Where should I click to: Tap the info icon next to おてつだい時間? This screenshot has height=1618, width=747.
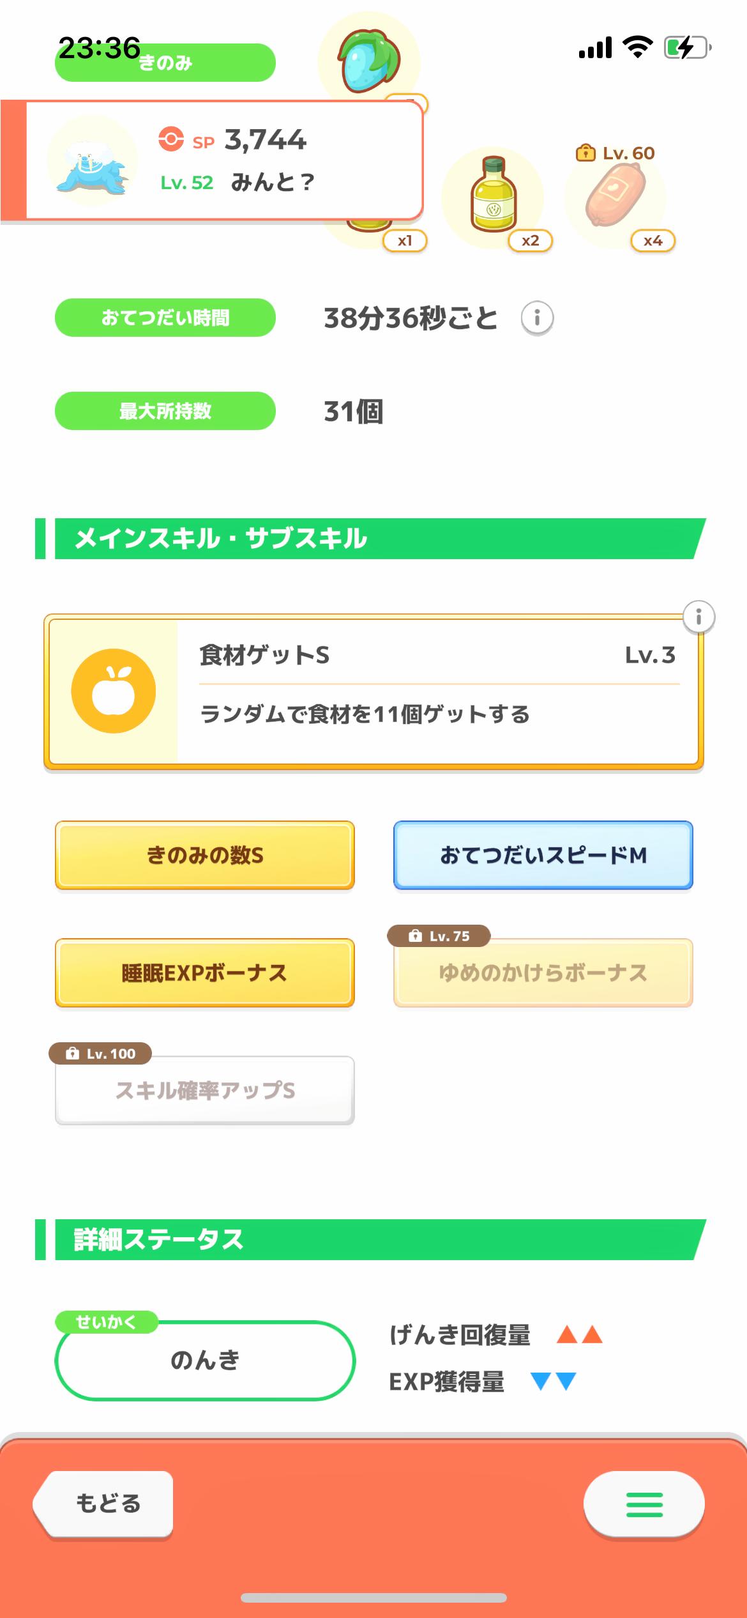tap(537, 318)
